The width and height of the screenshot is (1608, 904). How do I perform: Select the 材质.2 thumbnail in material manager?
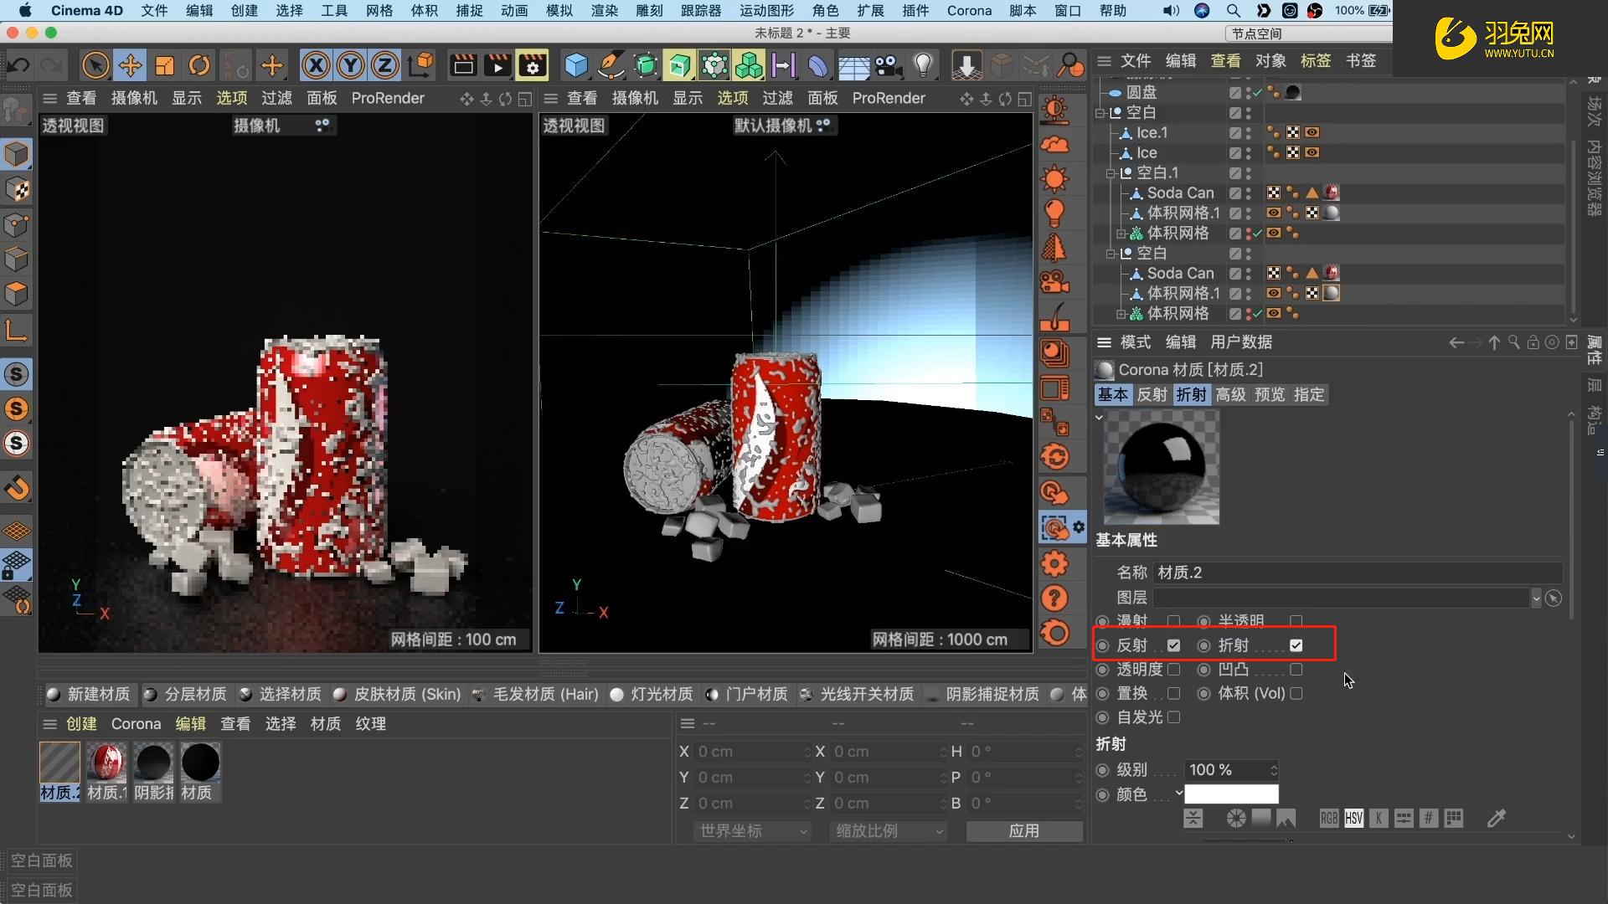(59, 762)
